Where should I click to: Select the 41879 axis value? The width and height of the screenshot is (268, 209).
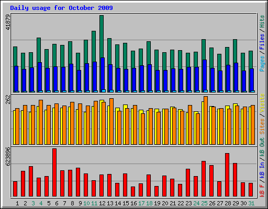8,22
